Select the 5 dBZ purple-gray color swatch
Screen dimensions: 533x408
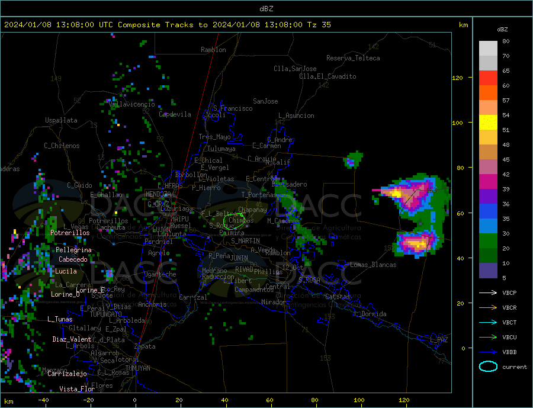(488, 271)
